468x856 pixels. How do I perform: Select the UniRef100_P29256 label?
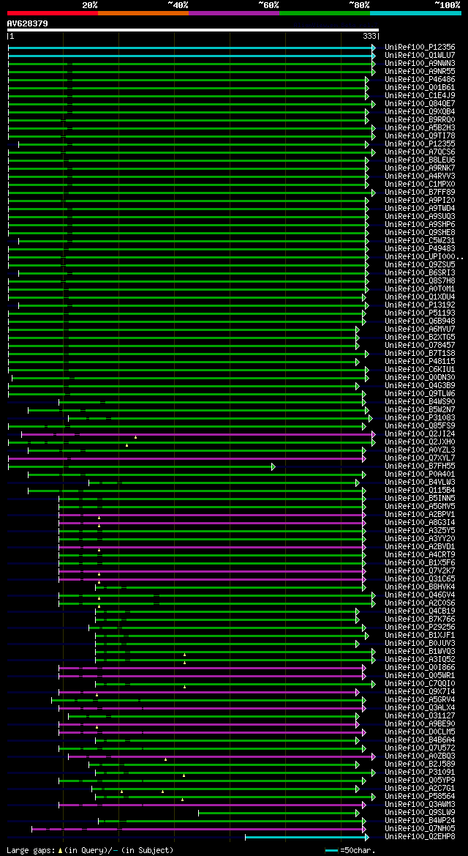click(x=420, y=628)
